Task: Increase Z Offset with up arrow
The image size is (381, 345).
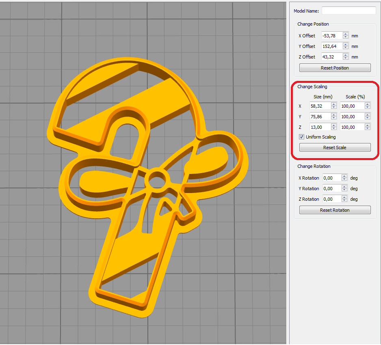Action: point(346,55)
